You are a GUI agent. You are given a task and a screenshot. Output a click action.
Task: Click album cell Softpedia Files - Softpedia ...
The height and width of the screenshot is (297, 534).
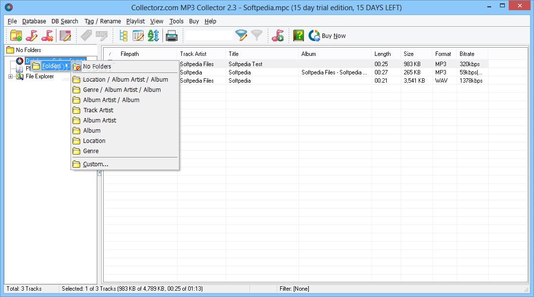tap(334, 72)
